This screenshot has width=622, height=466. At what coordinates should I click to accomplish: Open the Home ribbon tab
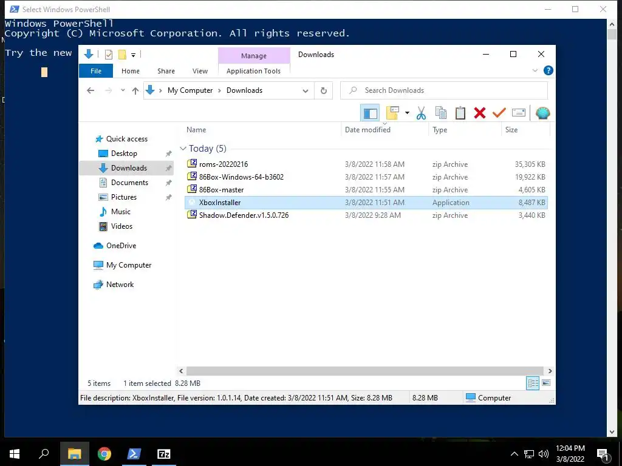(x=131, y=71)
